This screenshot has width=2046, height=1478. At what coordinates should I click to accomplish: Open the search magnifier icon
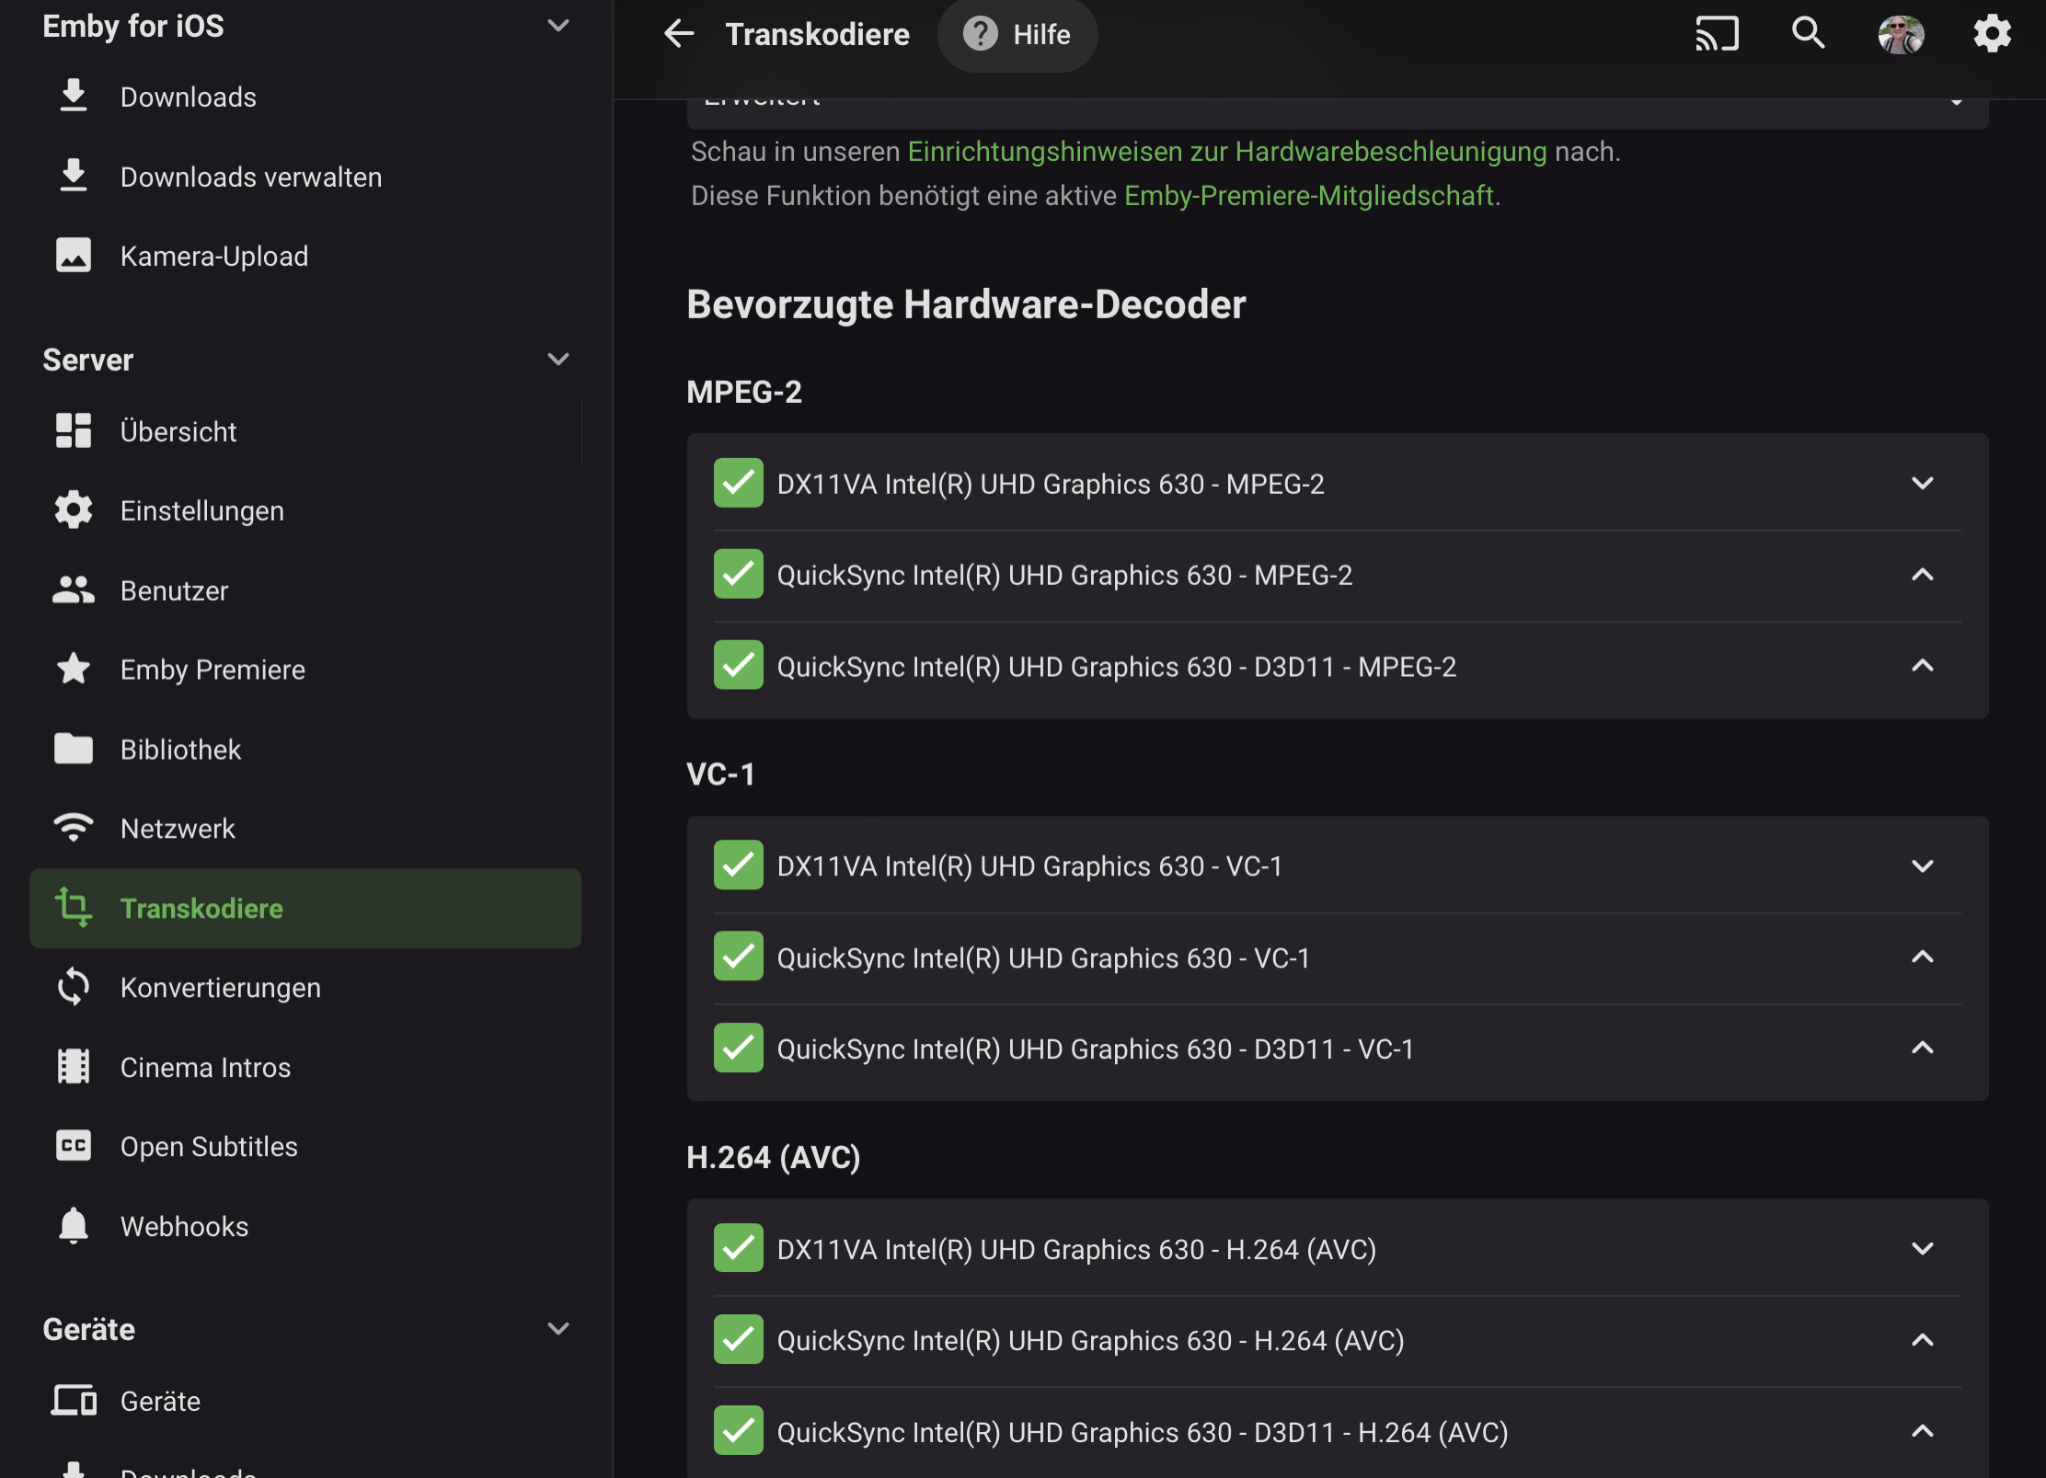(x=1808, y=34)
